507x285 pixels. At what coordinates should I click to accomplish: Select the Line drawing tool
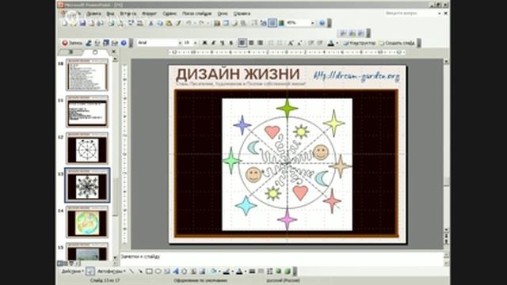tap(132, 272)
